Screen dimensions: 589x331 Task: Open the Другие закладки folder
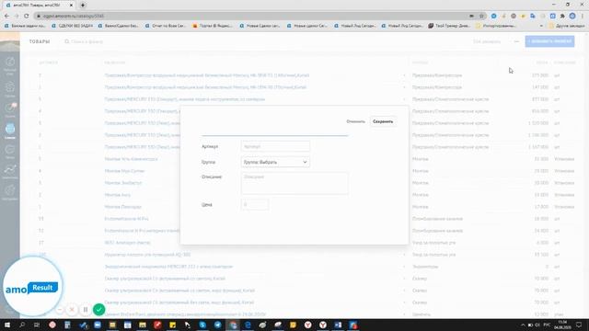[567, 26]
